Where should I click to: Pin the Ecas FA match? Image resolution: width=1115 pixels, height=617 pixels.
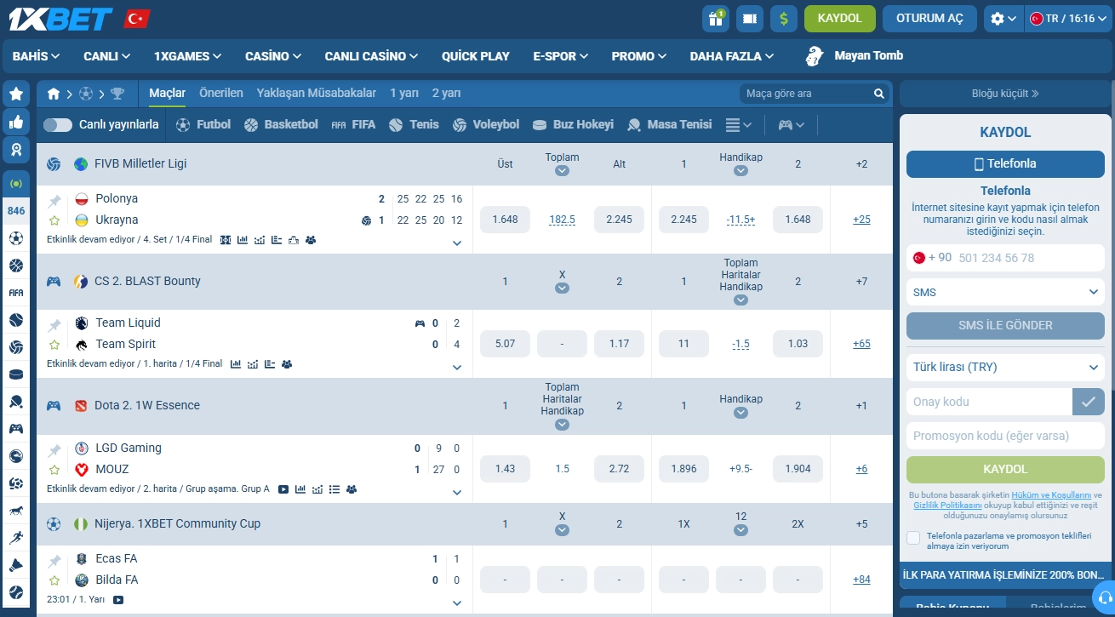pyautogui.click(x=54, y=561)
